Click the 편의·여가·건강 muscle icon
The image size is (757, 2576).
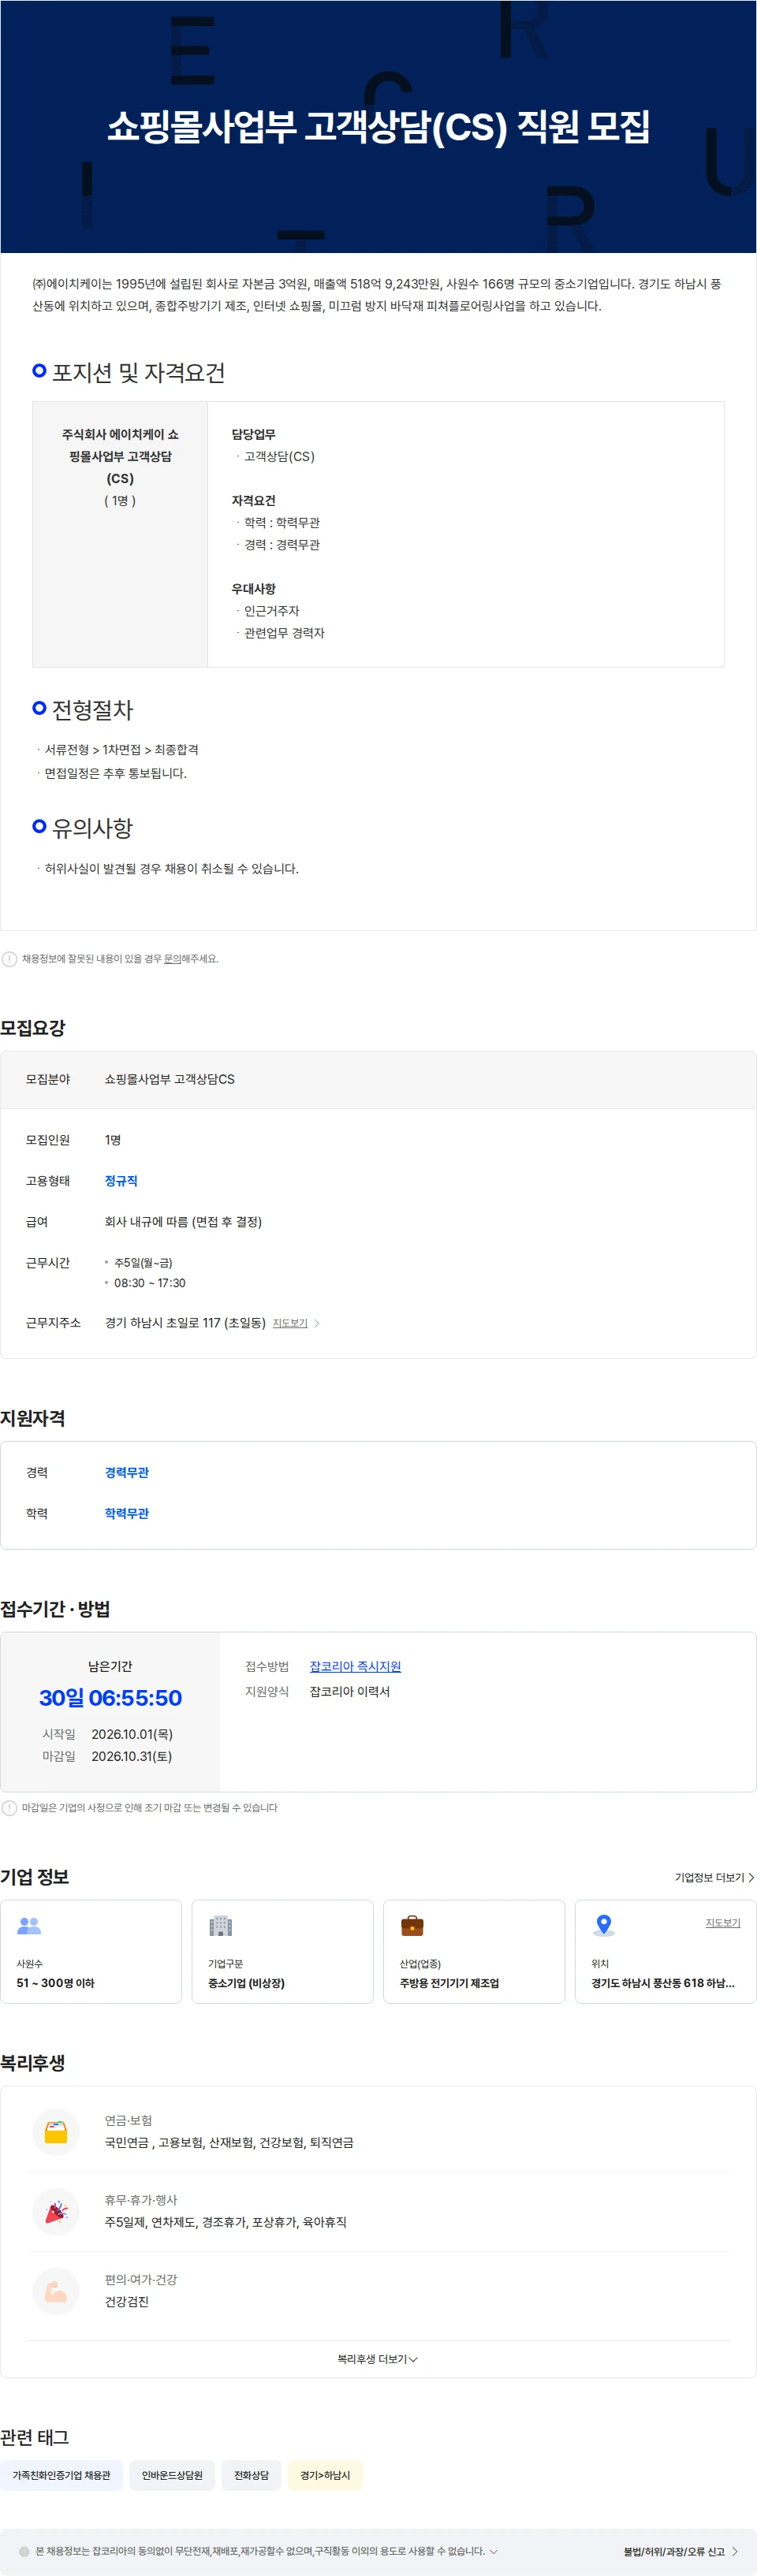coord(56,2291)
